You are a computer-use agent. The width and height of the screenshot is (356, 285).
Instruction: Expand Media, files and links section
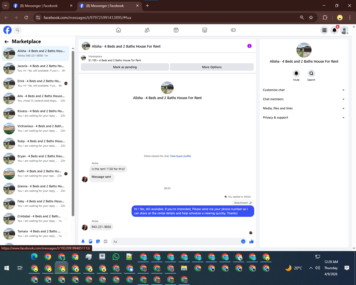pos(304,108)
